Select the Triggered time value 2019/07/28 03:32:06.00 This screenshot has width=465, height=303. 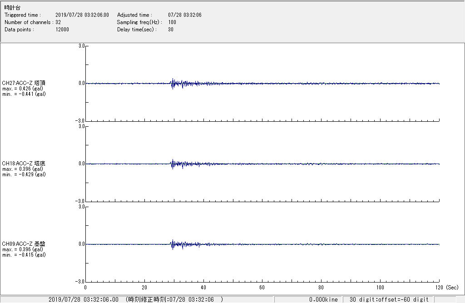click(85, 15)
